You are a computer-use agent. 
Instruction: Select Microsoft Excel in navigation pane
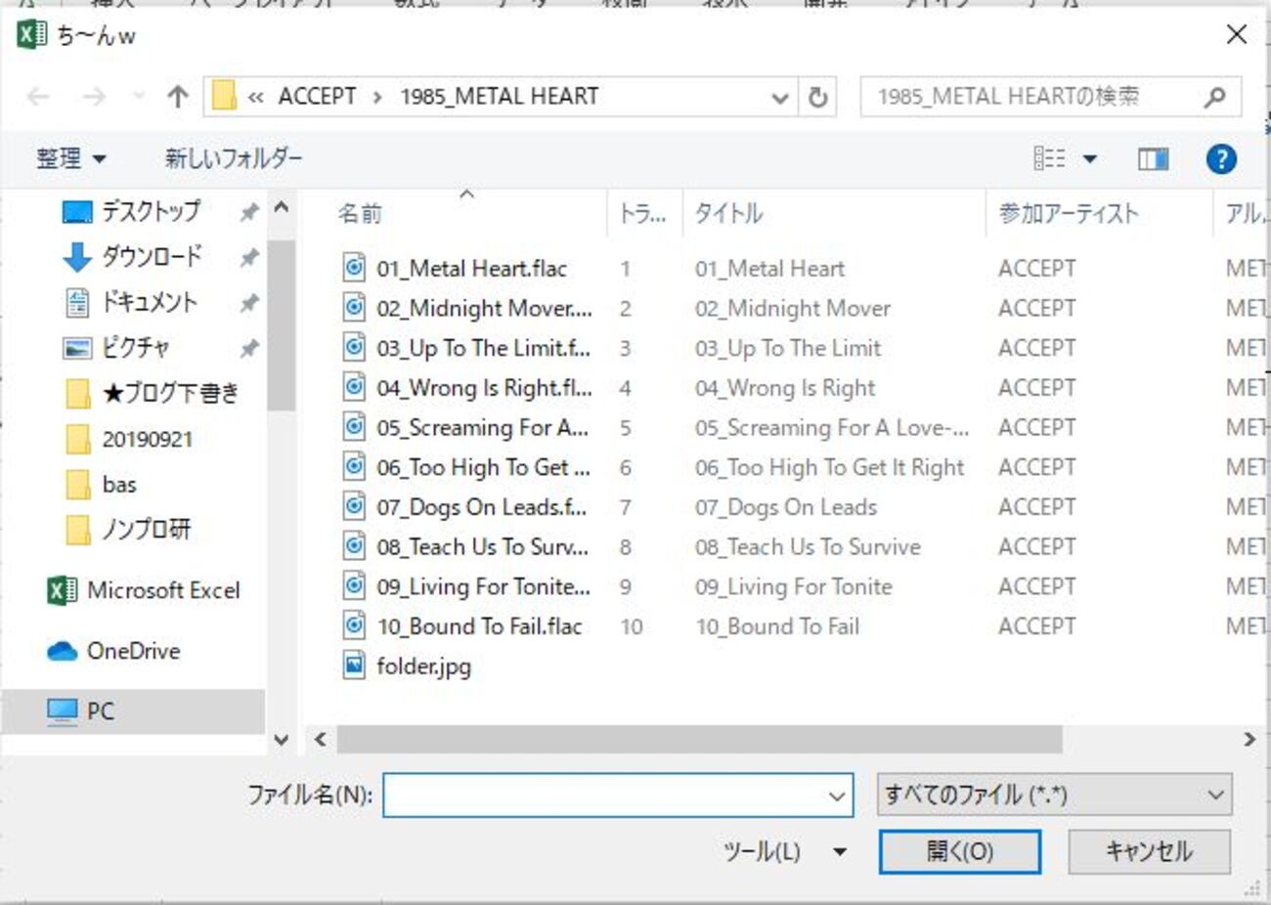pos(144,590)
